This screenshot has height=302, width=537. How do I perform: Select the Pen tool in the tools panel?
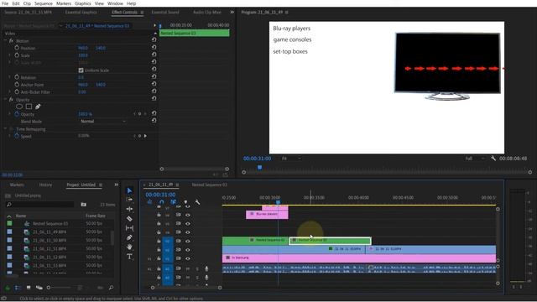(x=129, y=237)
